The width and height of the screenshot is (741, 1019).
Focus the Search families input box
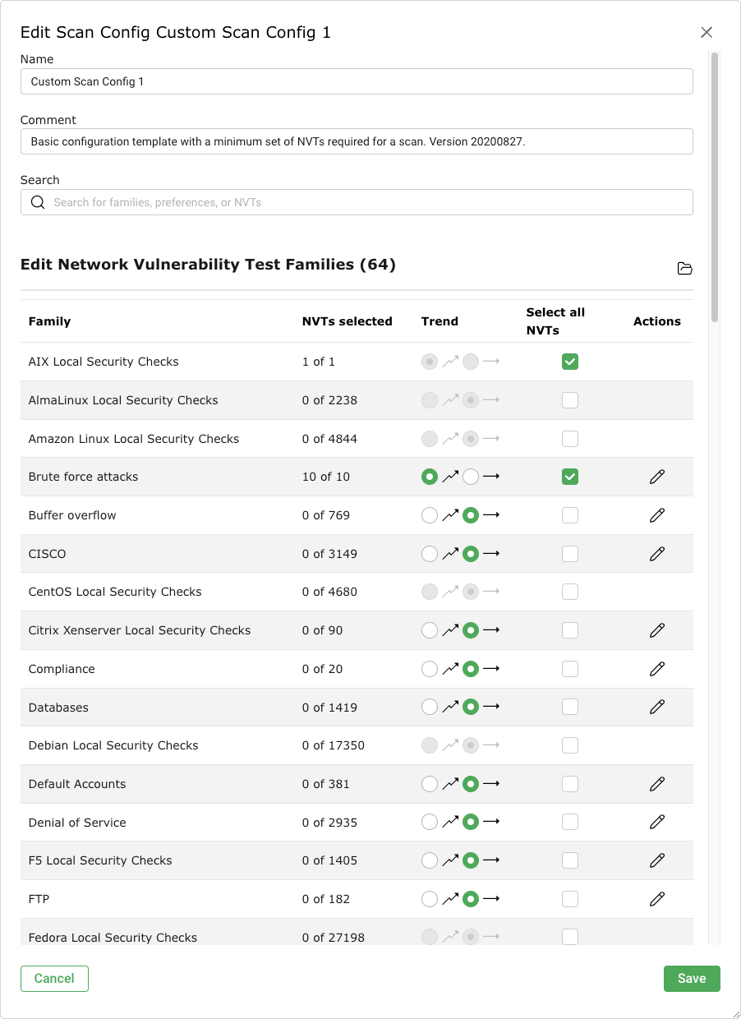[357, 202]
